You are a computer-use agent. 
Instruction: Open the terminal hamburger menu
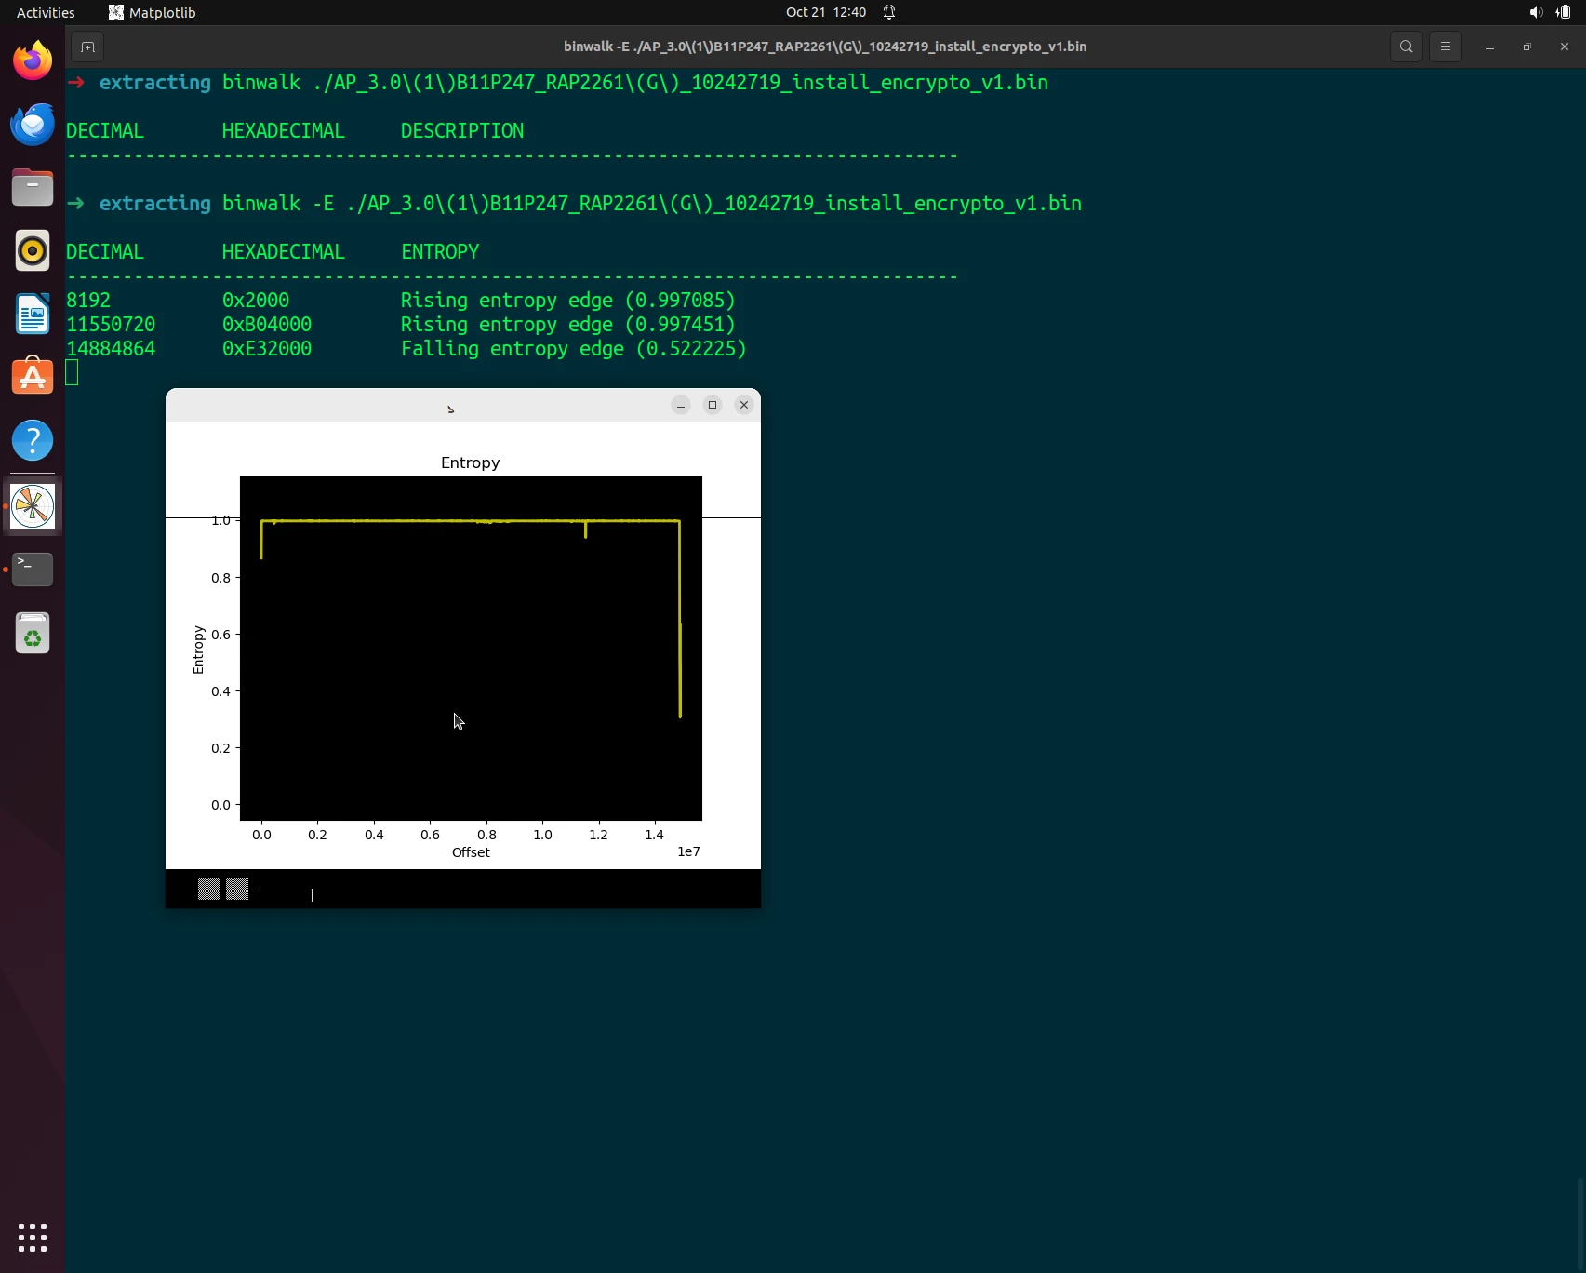pyautogui.click(x=1445, y=47)
